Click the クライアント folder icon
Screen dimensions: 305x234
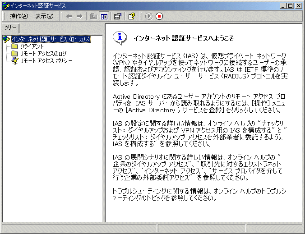click(x=15, y=46)
